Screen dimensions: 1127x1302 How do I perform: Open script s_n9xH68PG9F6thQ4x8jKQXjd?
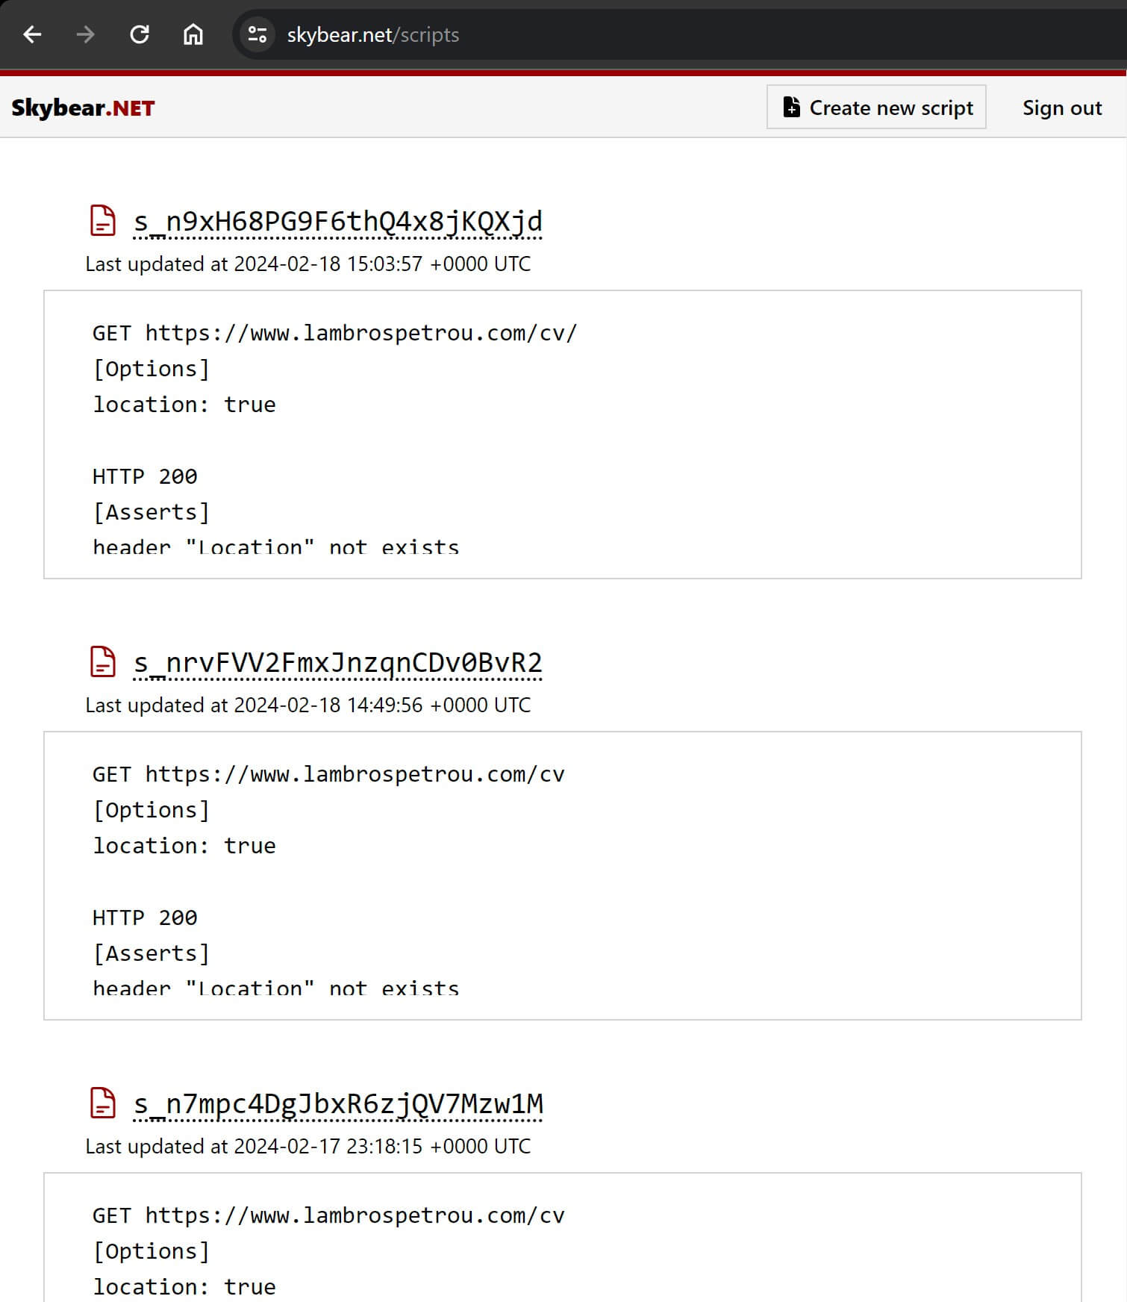337,222
